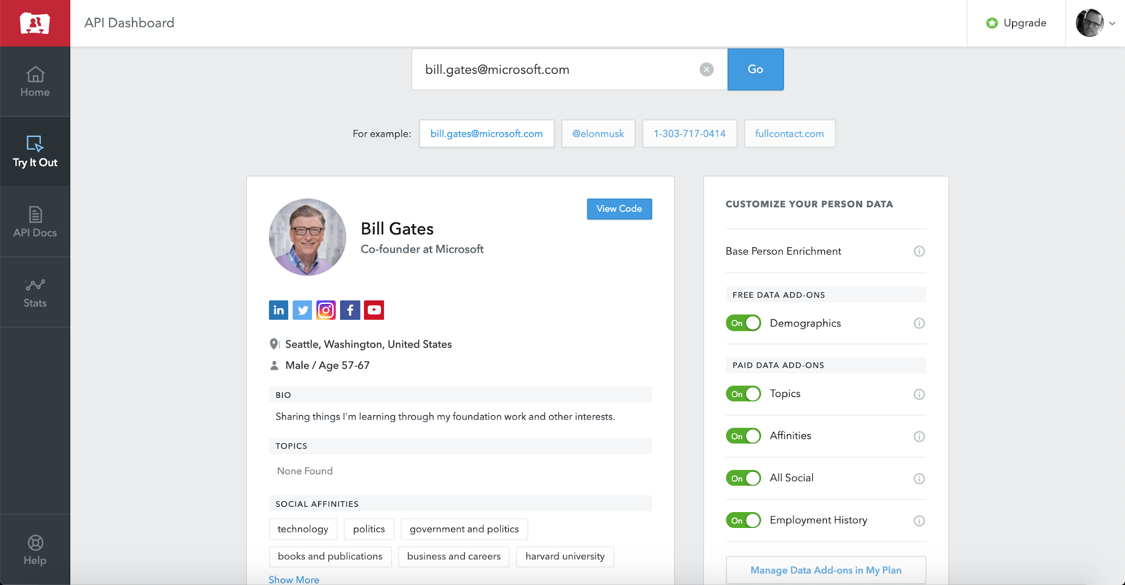
Task: Choose the fullcontact.com example
Action: tap(789, 134)
